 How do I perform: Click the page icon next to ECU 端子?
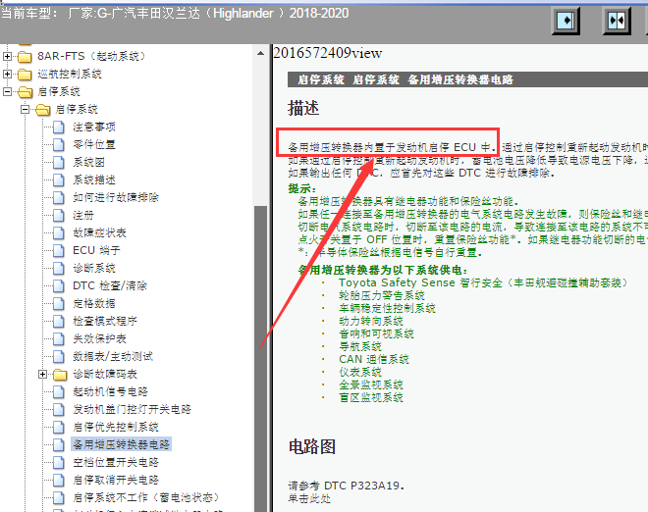(59, 251)
